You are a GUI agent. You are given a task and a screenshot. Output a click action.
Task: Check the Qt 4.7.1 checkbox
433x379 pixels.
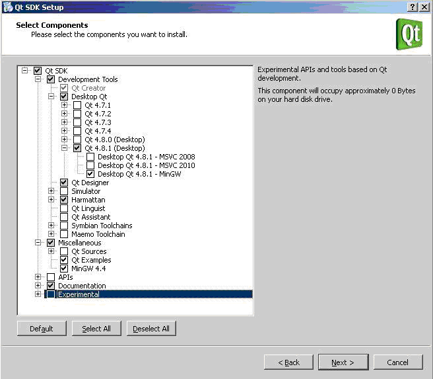(x=77, y=105)
